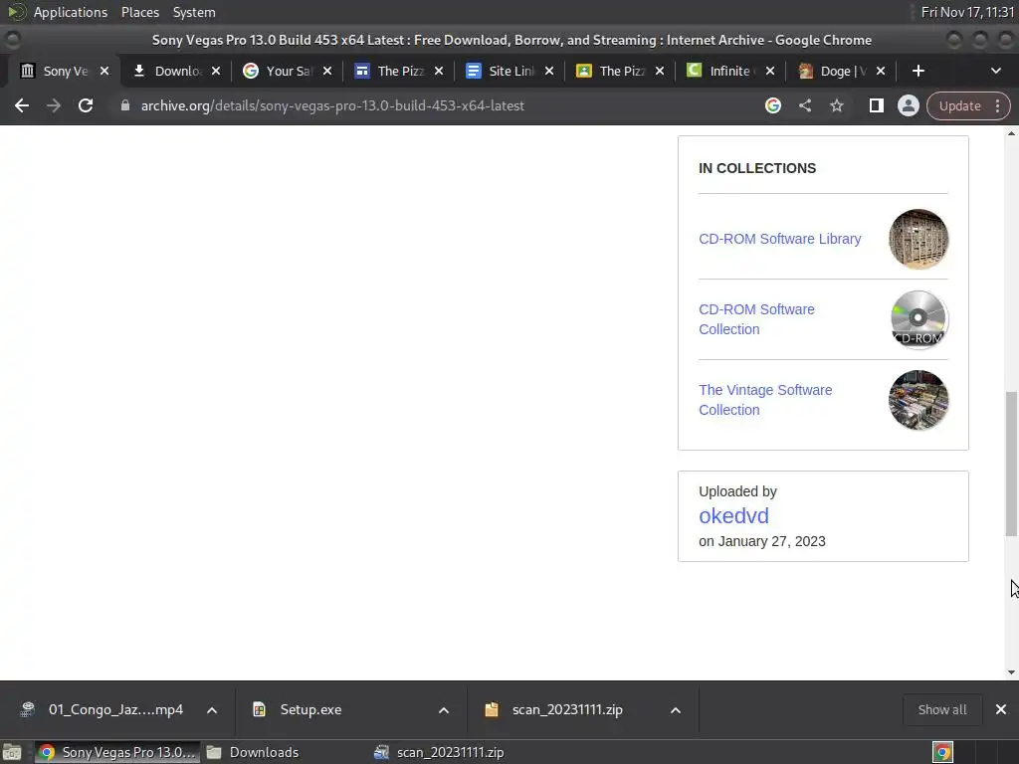This screenshot has width=1019, height=764.
Task: Expand options for 01_Congo_Jaz mp4 download
Action: [212, 710]
